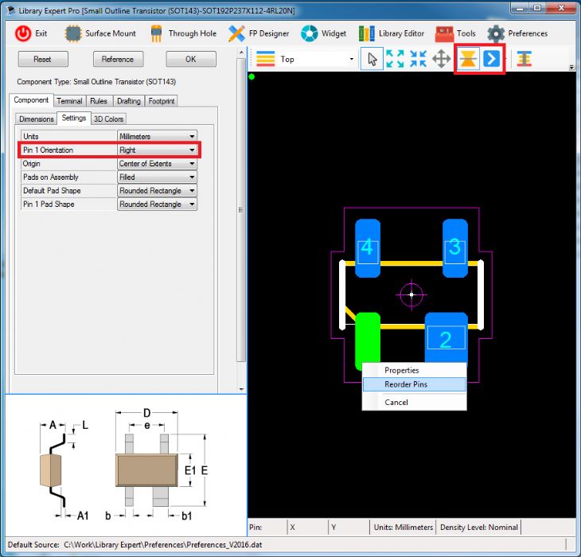
Task: Switch to the Terminal tab
Action: coord(69,101)
